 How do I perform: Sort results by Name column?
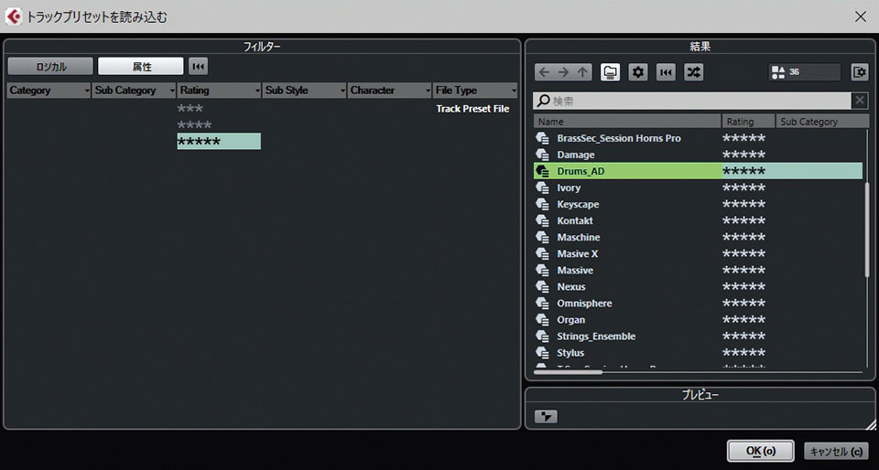click(x=627, y=122)
